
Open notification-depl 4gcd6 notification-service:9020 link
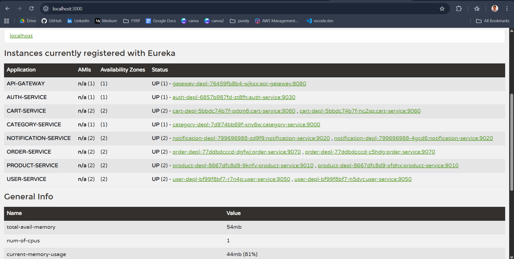[414, 138]
